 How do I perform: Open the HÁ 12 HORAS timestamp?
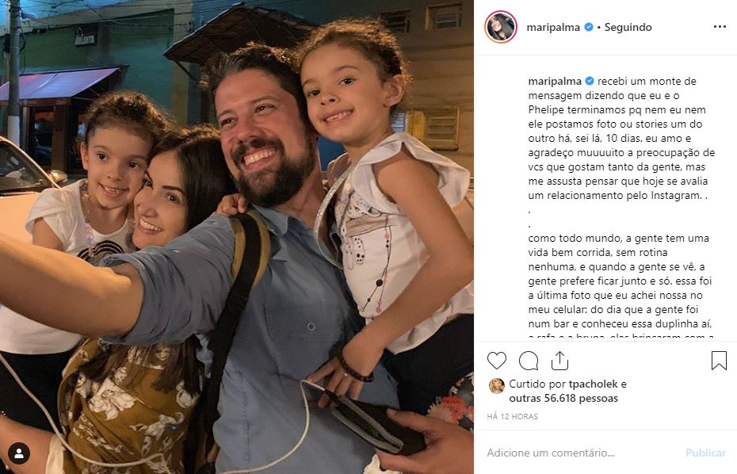[512, 417]
